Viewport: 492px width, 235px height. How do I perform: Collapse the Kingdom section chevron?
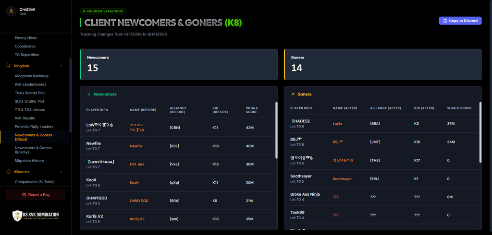61,66
